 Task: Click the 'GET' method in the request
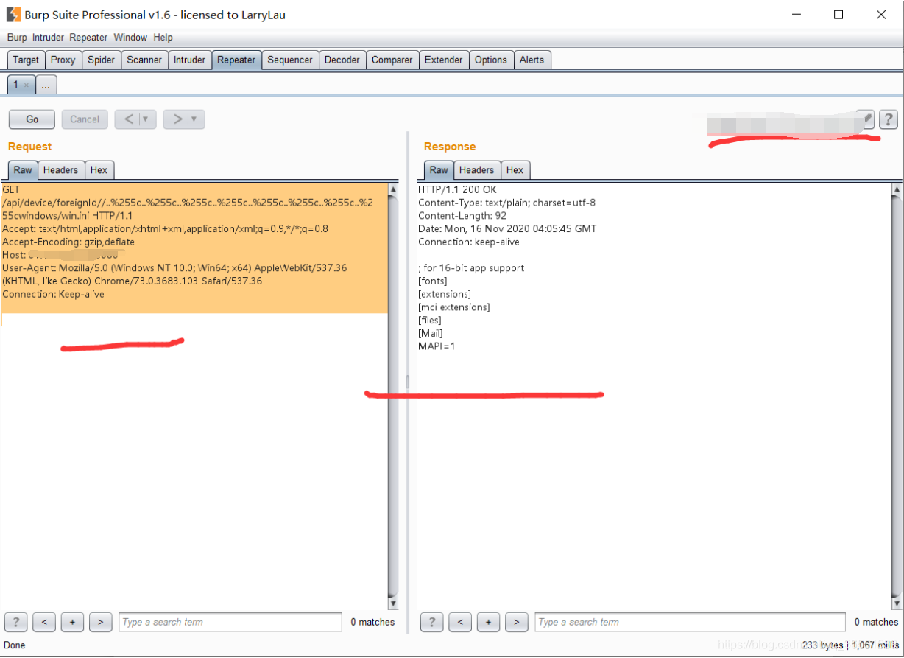tap(13, 189)
